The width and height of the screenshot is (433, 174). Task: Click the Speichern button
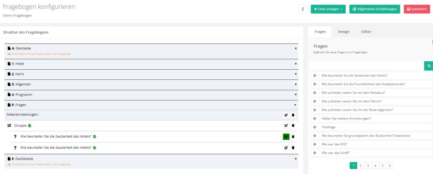[417, 9]
